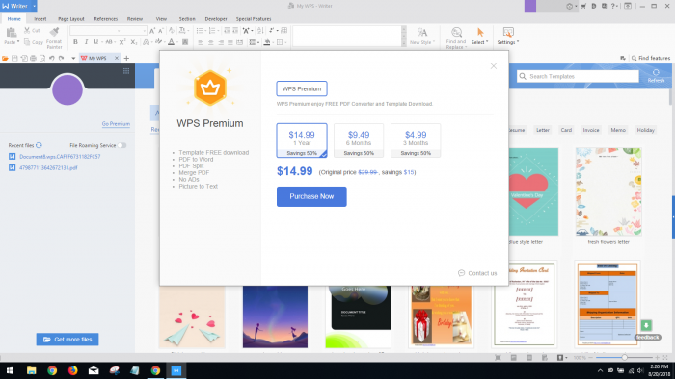Toggle Italic formatting button
This screenshot has width=675, height=379.
click(x=86, y=42)
